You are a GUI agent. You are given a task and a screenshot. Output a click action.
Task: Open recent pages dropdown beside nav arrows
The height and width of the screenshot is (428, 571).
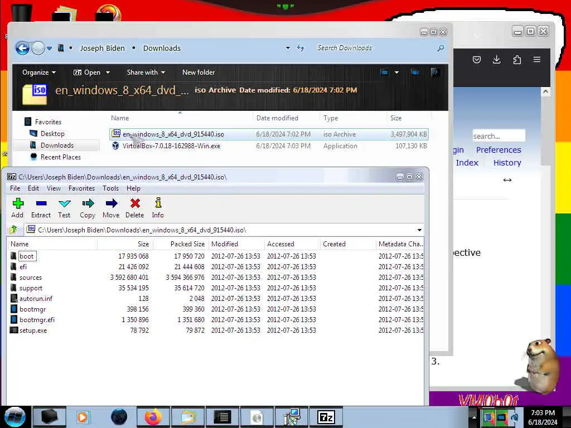(x=49, y=48)
